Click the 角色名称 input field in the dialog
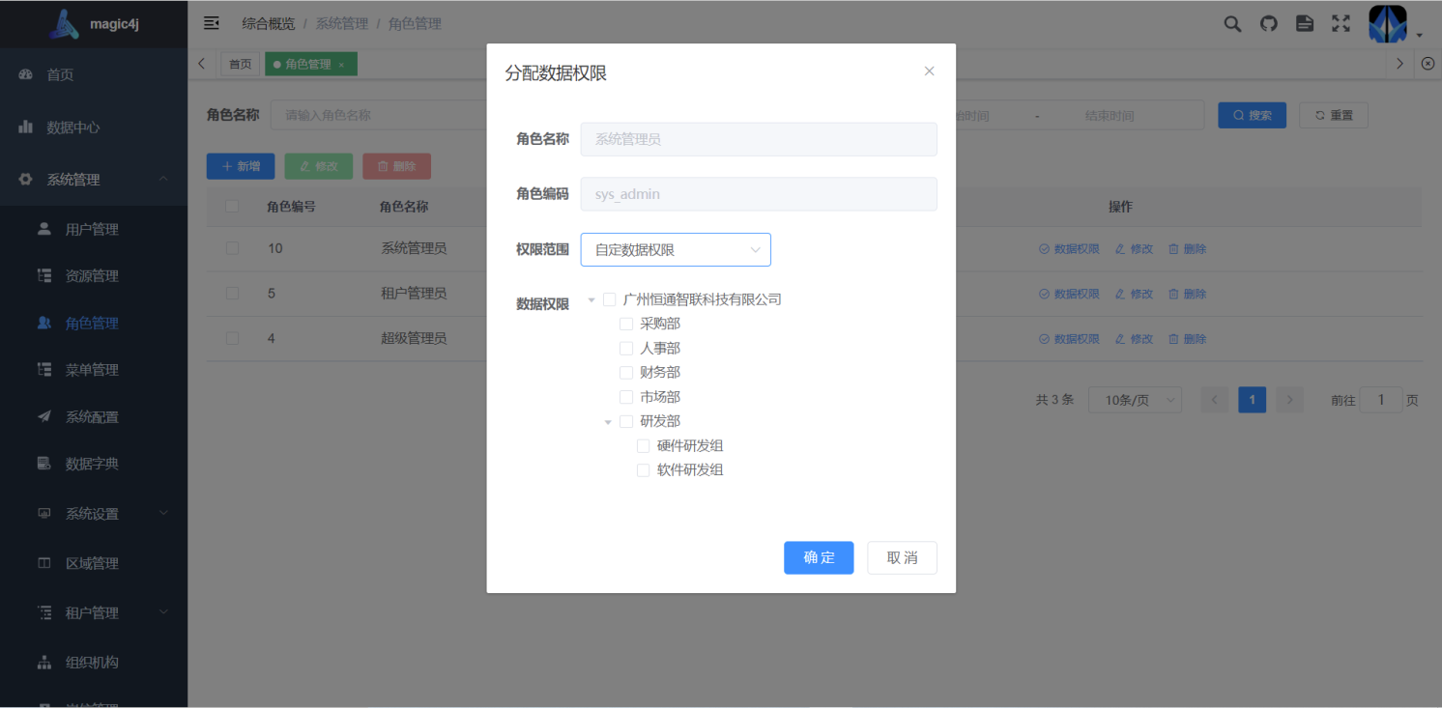The width and height of the screenshot is (1442, 708). coord(758,139)
